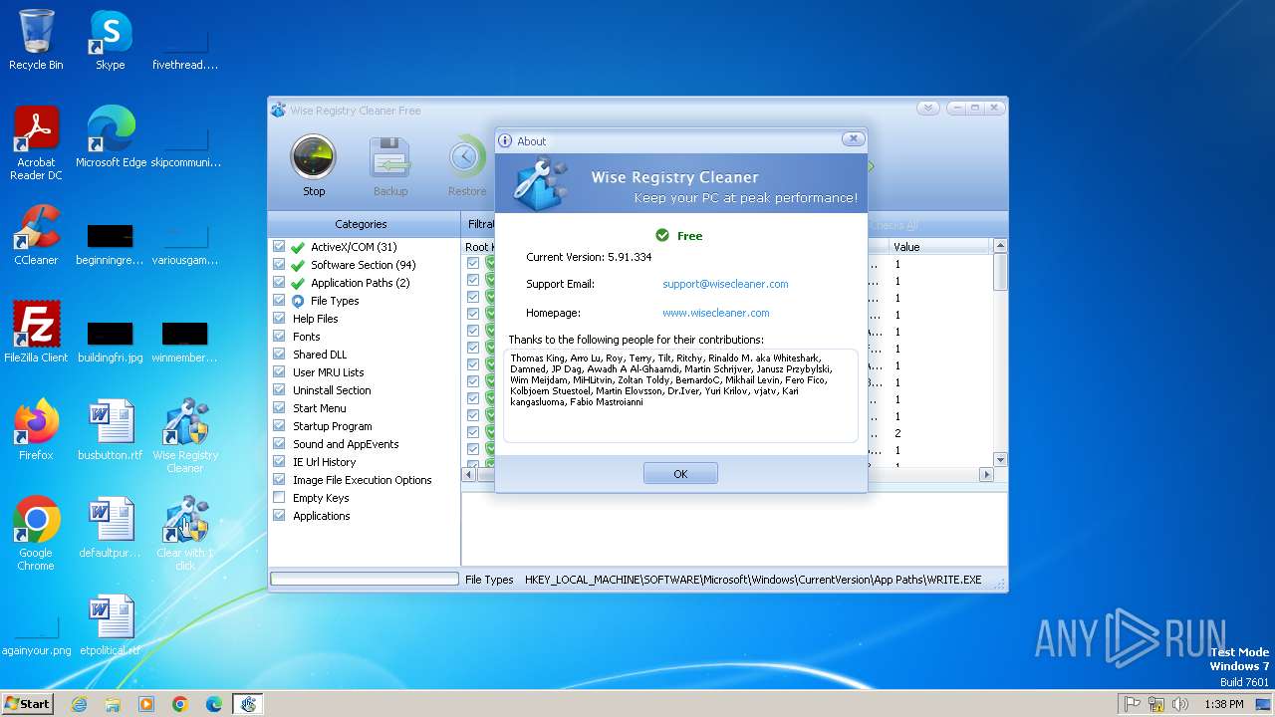This screenshot has width=1275, height=717.
Task: Toggle the File Types category checkbox
Action: point(279,301)
